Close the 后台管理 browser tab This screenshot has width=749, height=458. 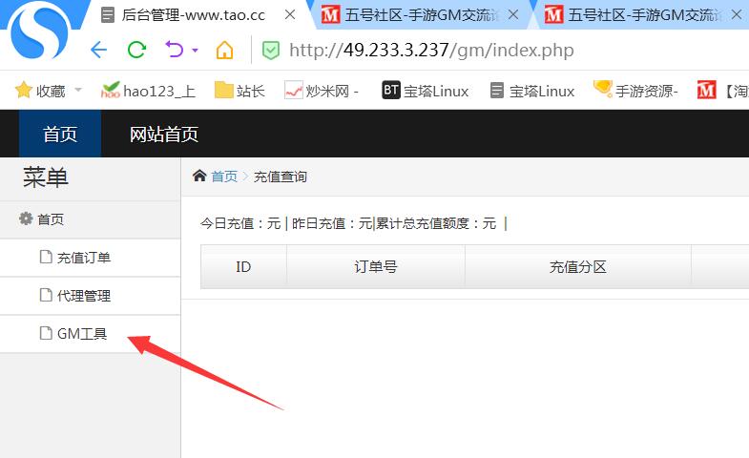click(290, 15)
